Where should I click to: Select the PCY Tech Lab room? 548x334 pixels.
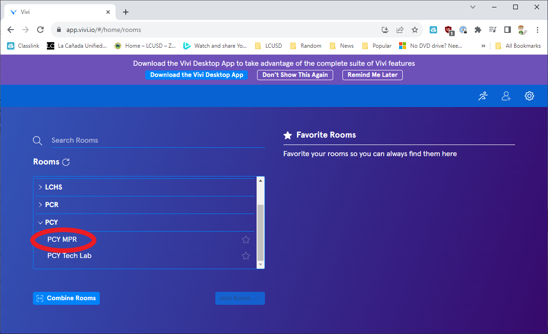tap(69, 255)
